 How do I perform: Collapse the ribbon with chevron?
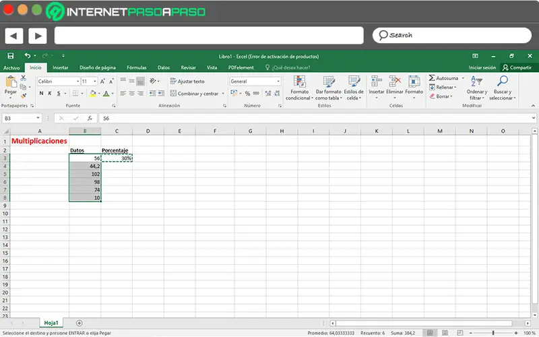[533, 106]
